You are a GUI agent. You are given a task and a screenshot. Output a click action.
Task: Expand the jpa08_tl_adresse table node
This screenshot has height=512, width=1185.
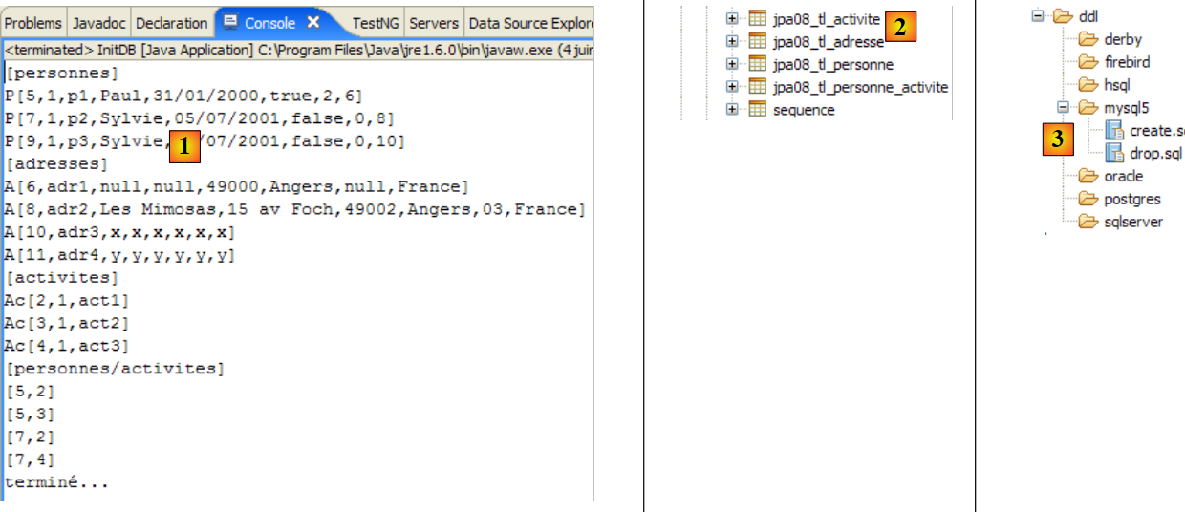(x=732, y=41)
